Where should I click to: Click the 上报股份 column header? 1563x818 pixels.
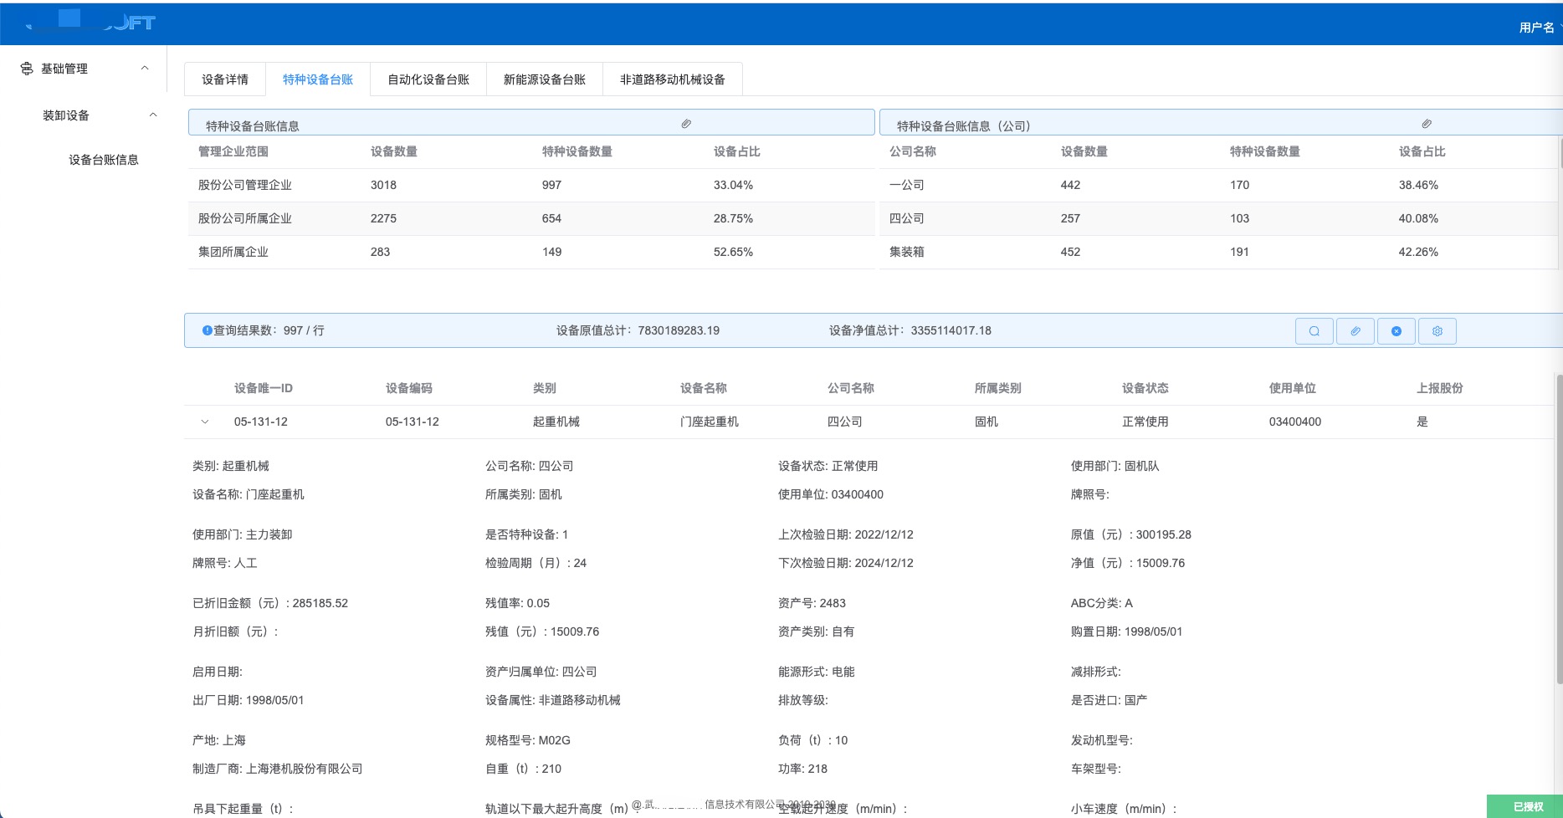[x=1440, y=388]
